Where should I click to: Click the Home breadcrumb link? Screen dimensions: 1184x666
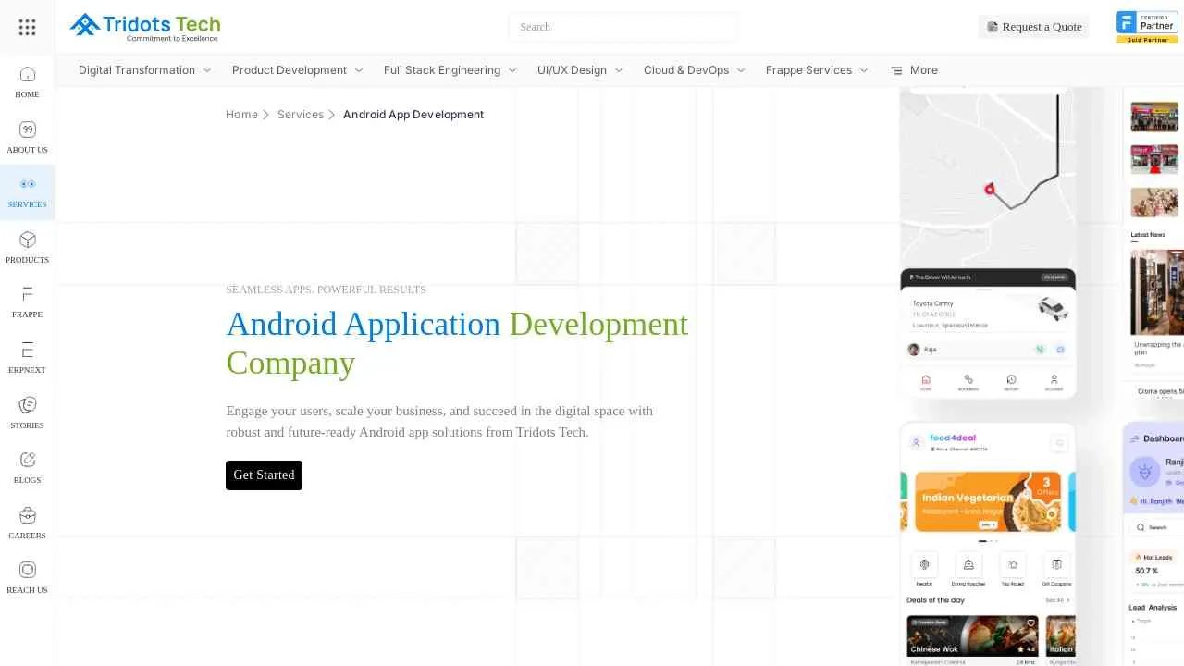pyautogui.click(x=241, y=115)
